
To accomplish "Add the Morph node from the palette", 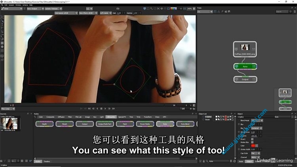I will (x=64, y=124).
